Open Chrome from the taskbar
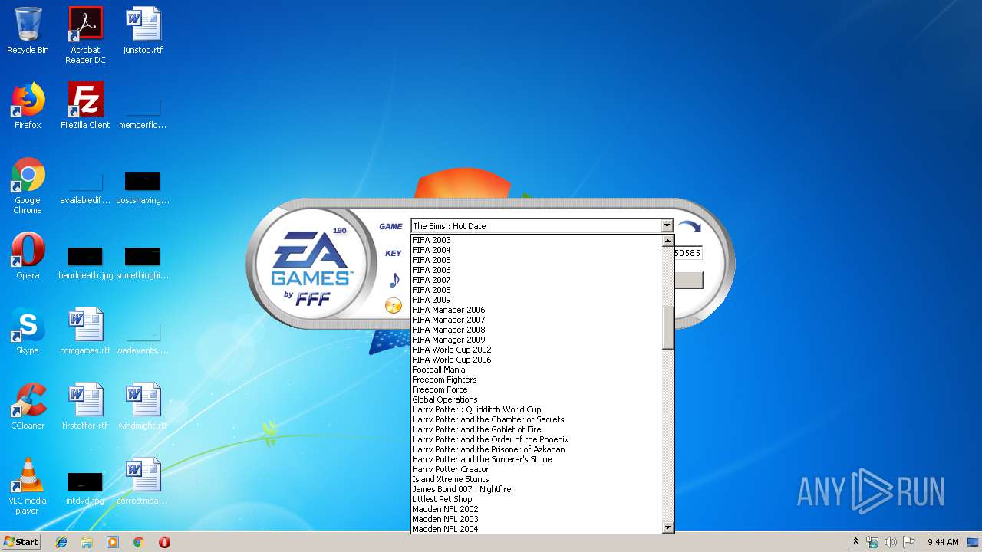Viewport: 982px width, 552px height. (138, 542)
